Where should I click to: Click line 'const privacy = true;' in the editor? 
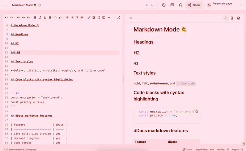coord(27,102)
